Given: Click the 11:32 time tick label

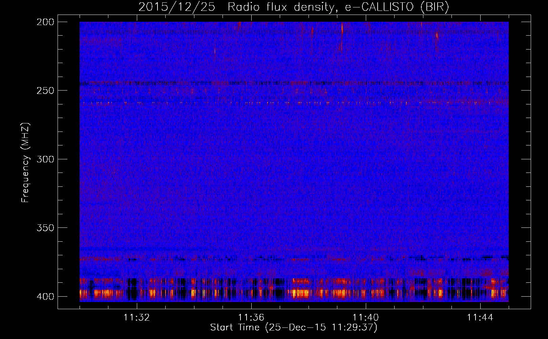Looking at the screenshot, I should click(137, 318).
